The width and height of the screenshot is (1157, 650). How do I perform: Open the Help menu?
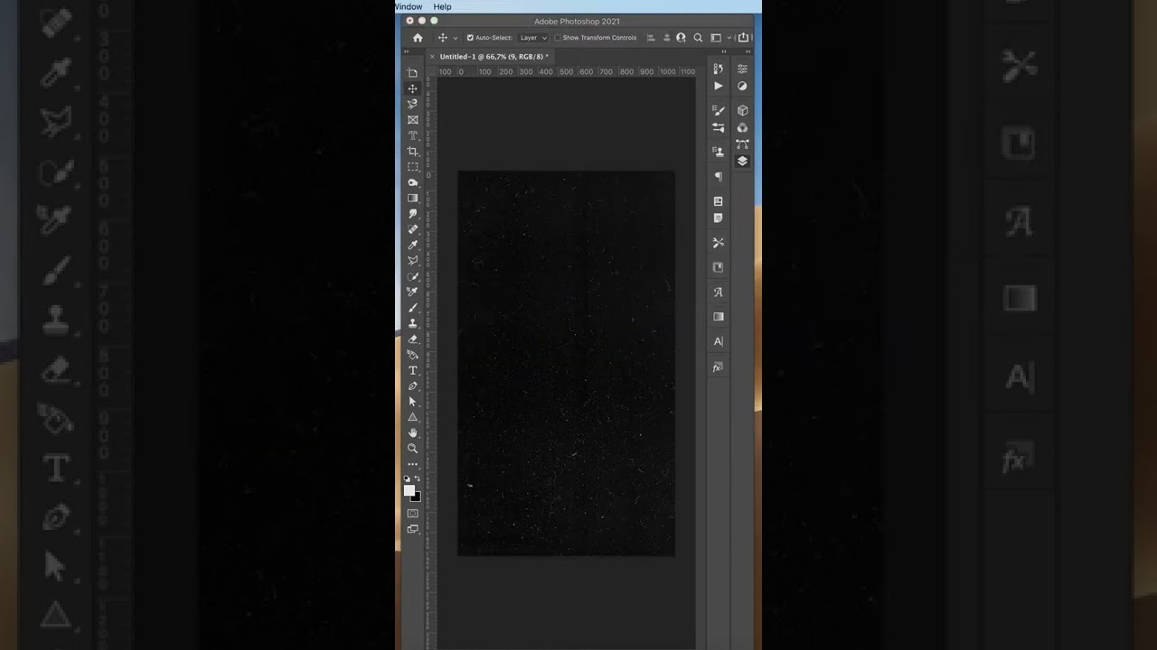(442, 6)
